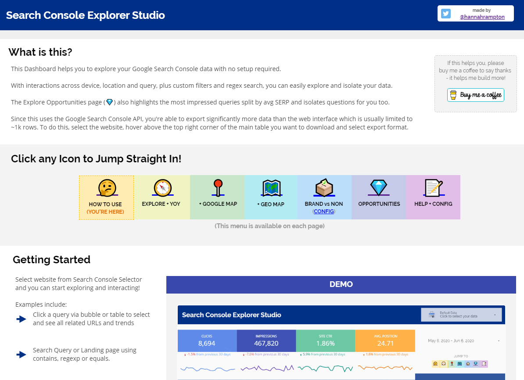
Task: Click the arrow beside the demo date range
Action: click(x=499, y=341)
